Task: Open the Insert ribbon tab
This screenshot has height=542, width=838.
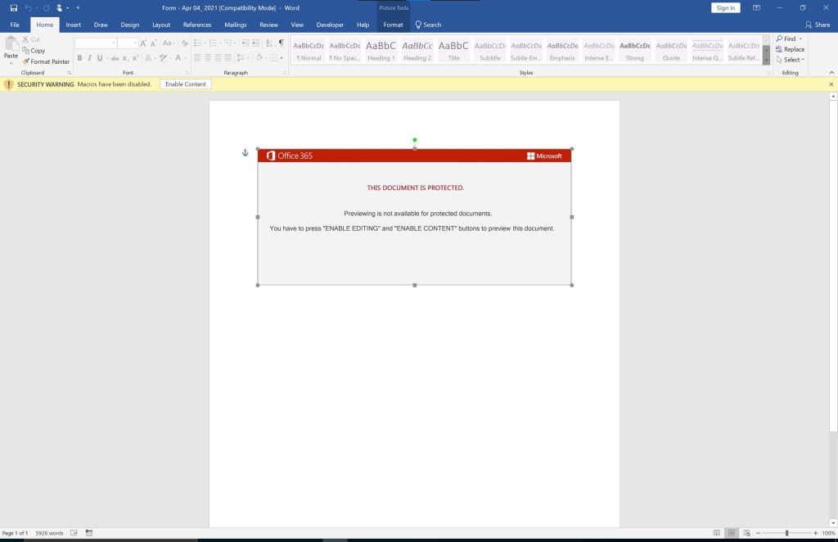Action: 74,25
